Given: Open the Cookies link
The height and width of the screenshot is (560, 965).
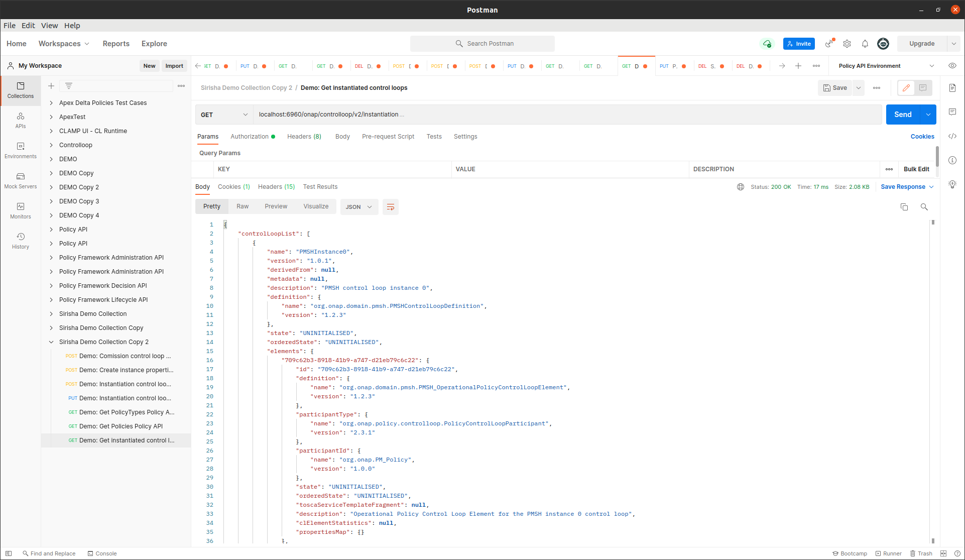Looking at the screenshot, I should click(922, 137).
